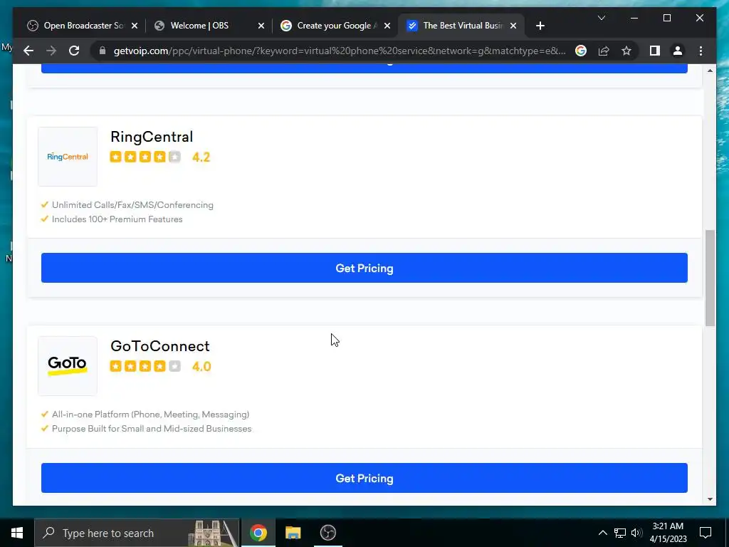Open Chrome three-dot menu
The height and width of the screenshot is (547, 729).
coord(701,51)
